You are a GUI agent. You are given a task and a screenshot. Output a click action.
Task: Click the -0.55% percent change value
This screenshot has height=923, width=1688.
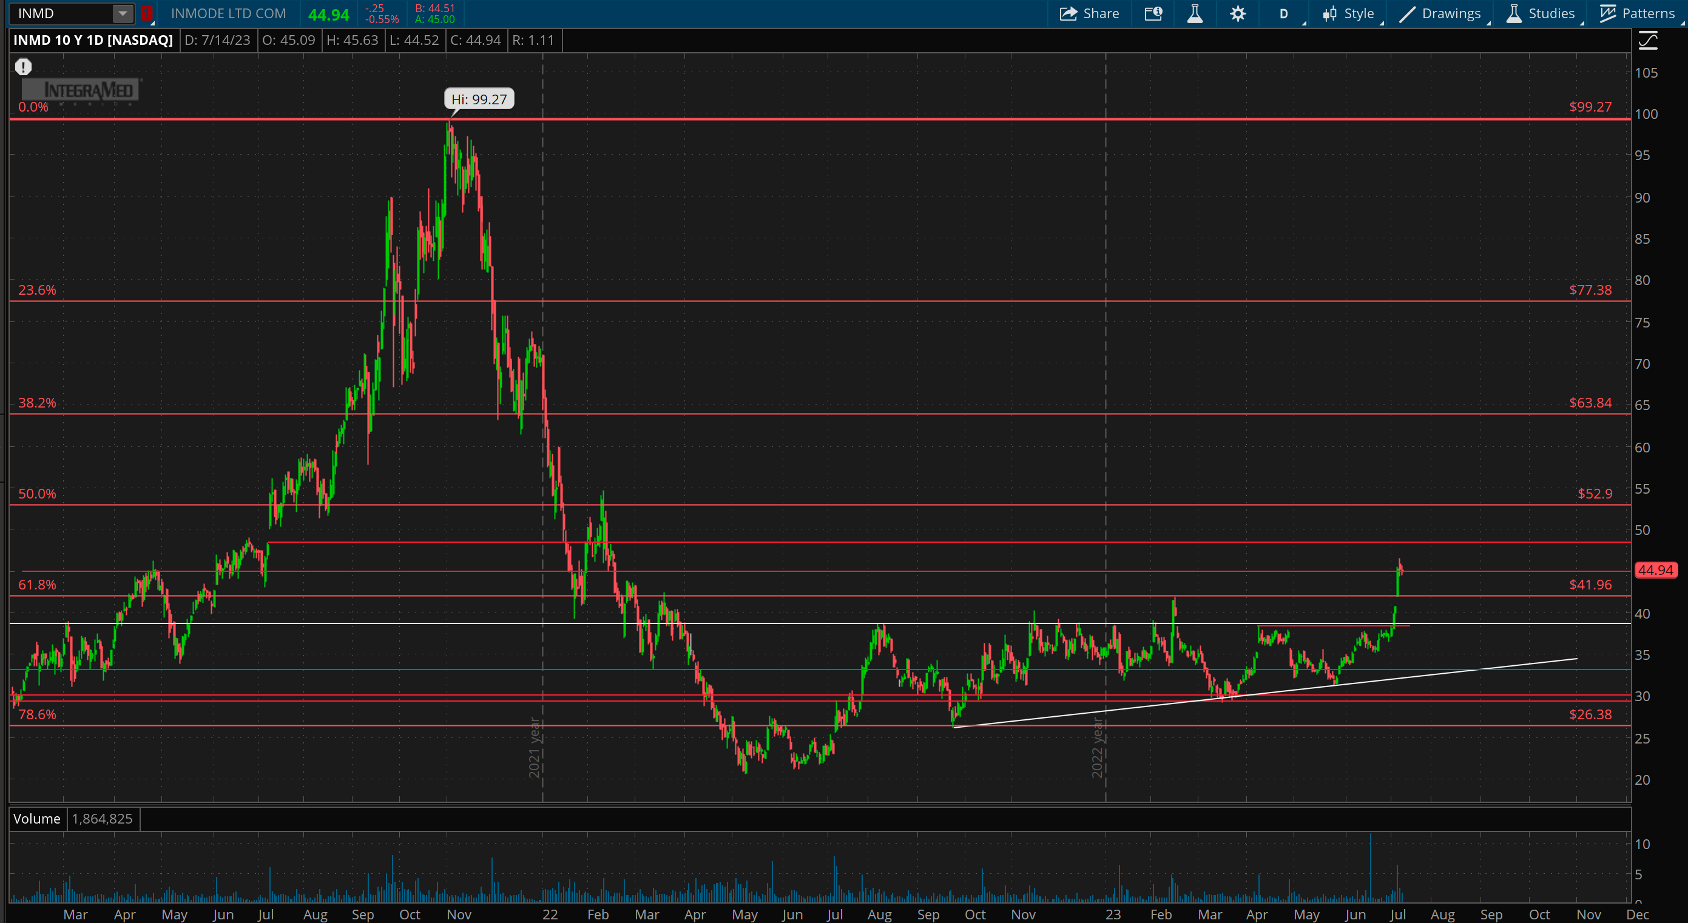pyautogui.click(x=382, y=19)
